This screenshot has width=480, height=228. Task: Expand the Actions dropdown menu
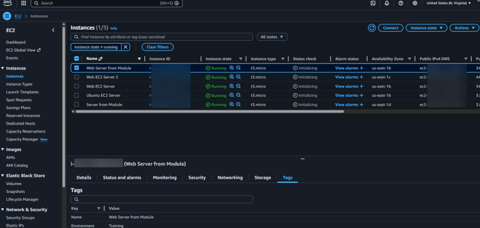(x=465, y=28)
